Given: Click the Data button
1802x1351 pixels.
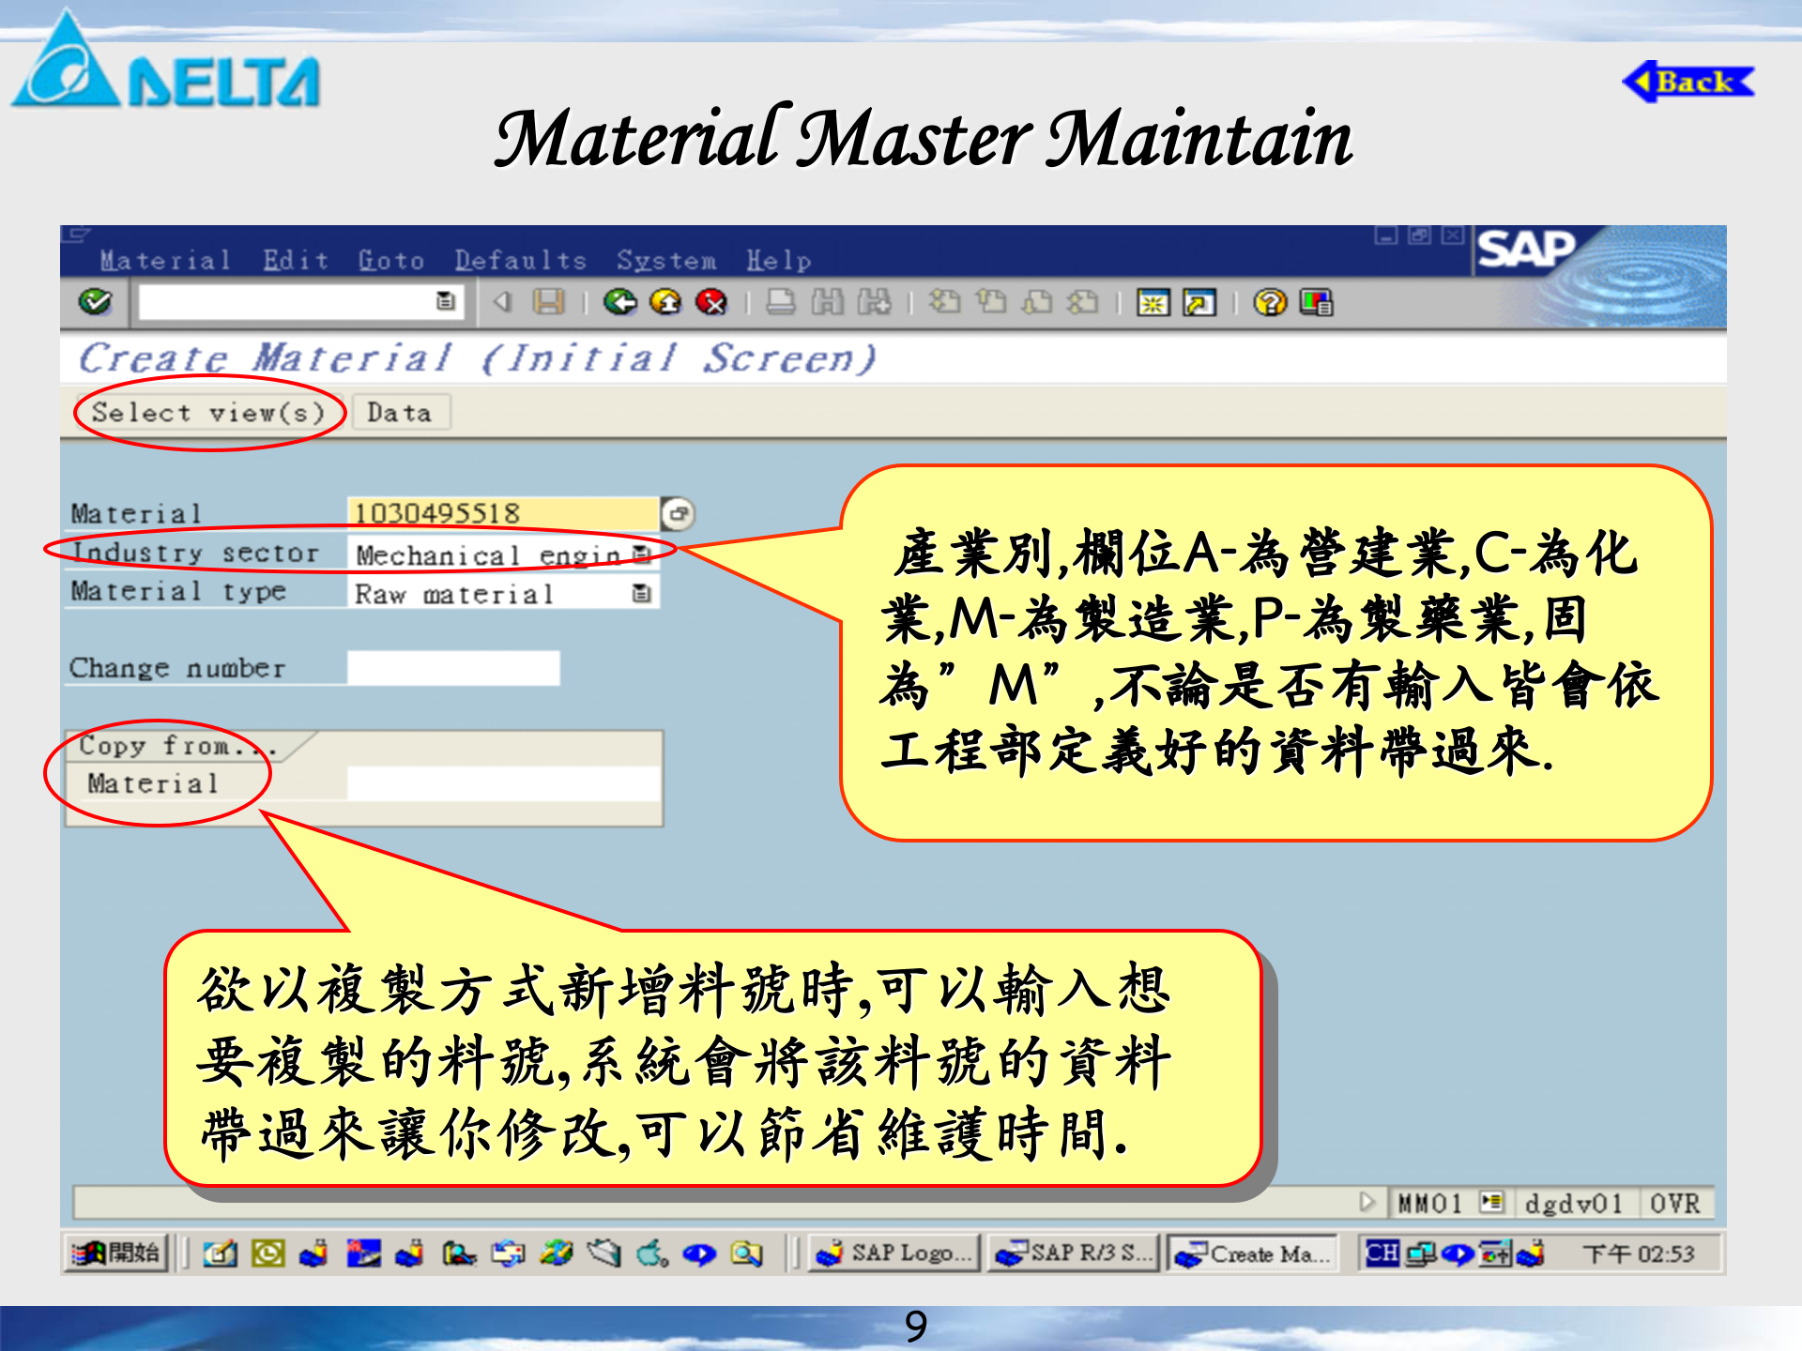Looking at the screenshot, I should [x=399, y=413].
